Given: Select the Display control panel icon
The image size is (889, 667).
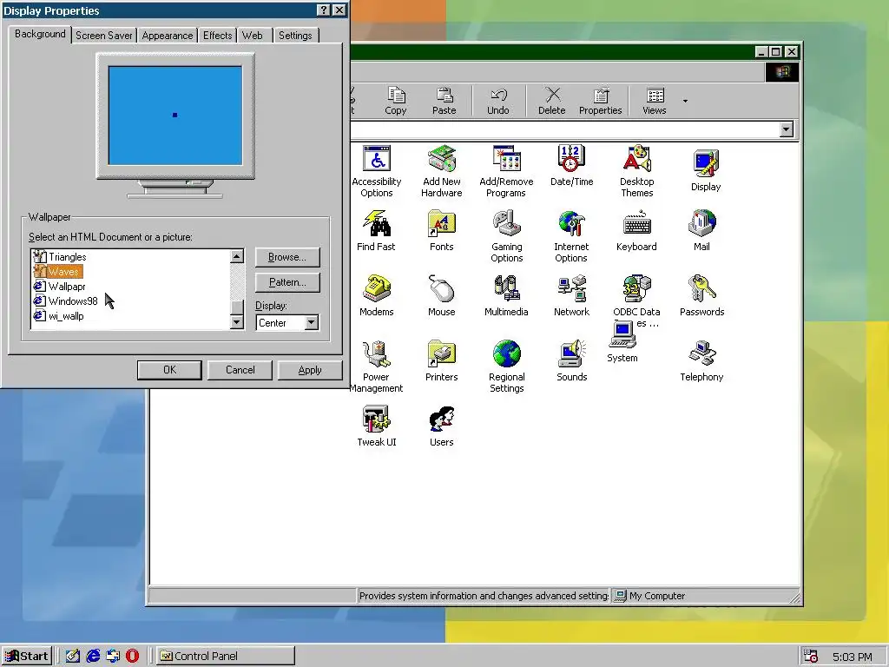Looking at the screenshot, I should click(x=706, y=170).
